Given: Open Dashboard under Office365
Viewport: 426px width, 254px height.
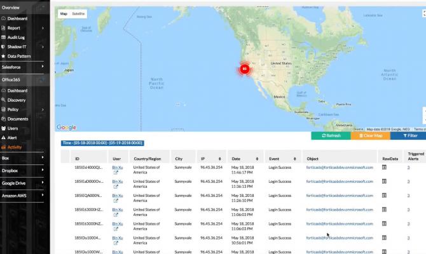Looking at the screenshot, I should click(17, 91).
